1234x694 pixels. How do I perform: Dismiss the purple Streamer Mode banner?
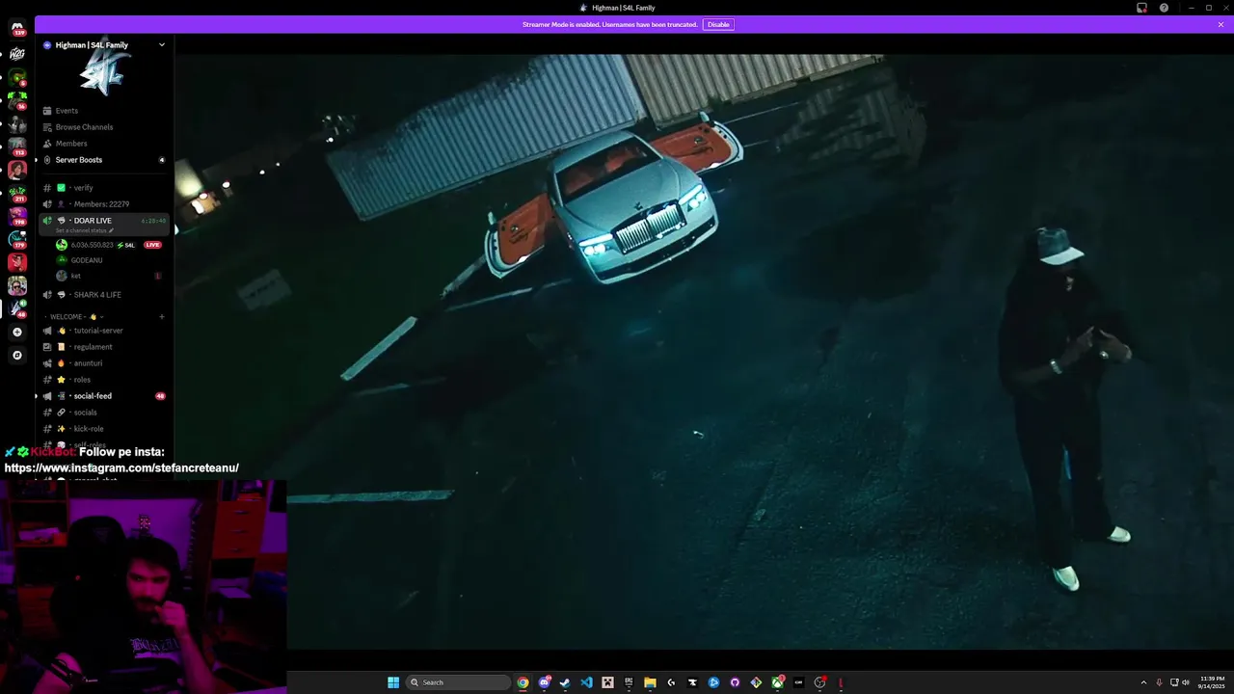[x=1221, y=24]
